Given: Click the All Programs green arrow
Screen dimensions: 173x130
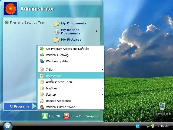Looking at the screenshot, I should 34,106.
